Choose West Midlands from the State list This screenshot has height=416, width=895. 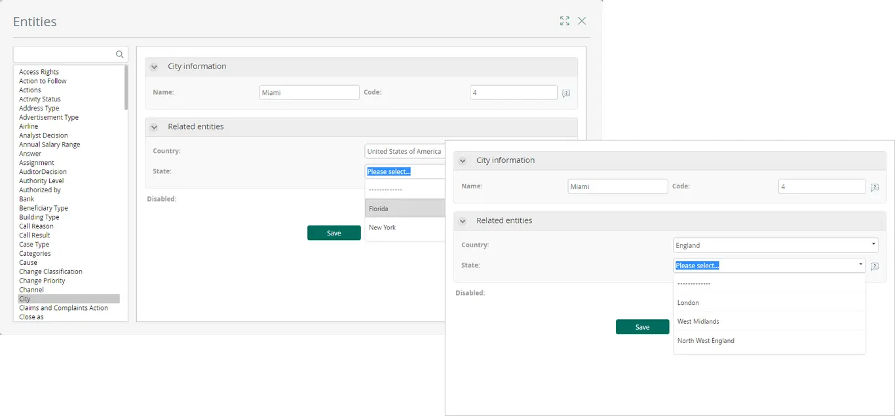pos(770,321)
